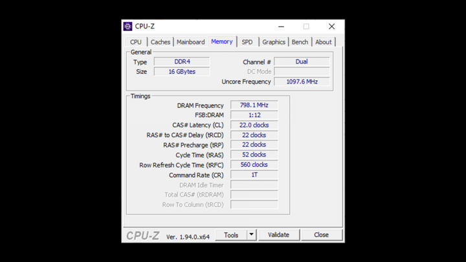Viewport: 466px width, 262px height.
Task: Click the Channel # label
Action: pos(257,62)
